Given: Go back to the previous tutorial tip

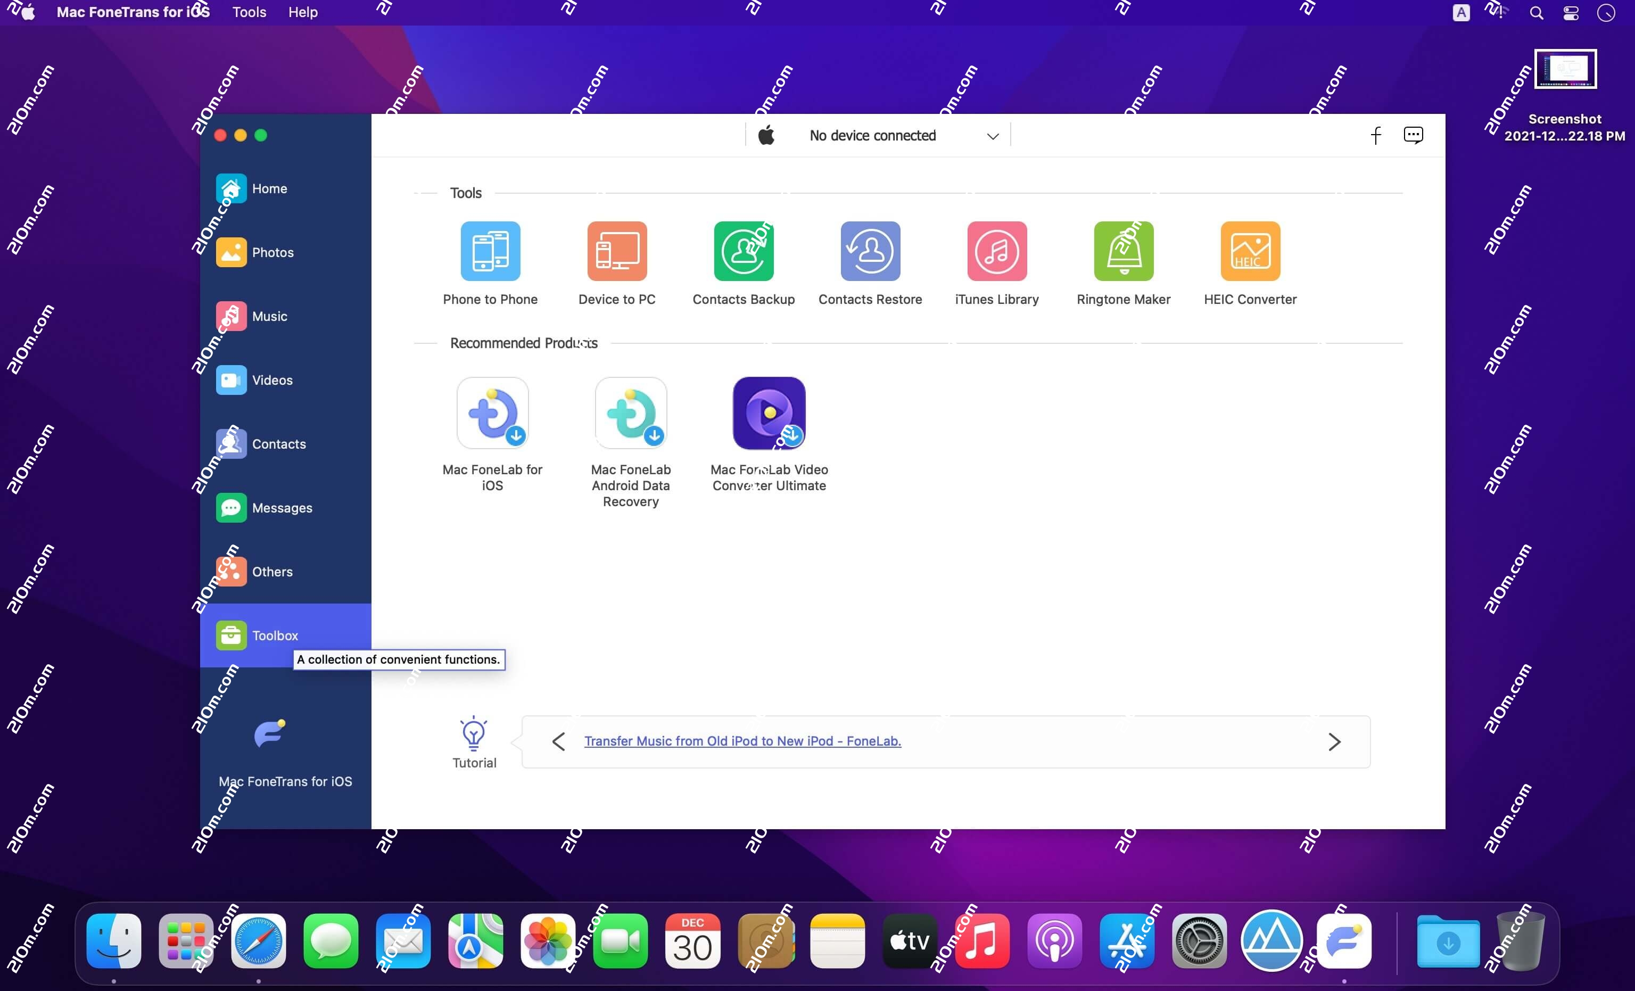Looking at the screenshot, I should pos(558,741).
